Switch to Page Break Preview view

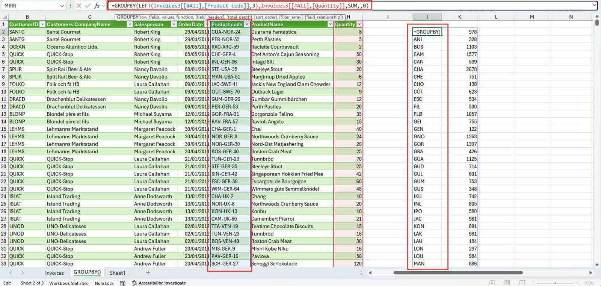(x=522, y=283)
